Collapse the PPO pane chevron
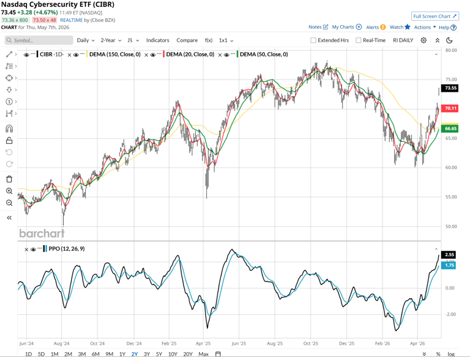The height and width of the screenshot is (357, 470). 436,249
